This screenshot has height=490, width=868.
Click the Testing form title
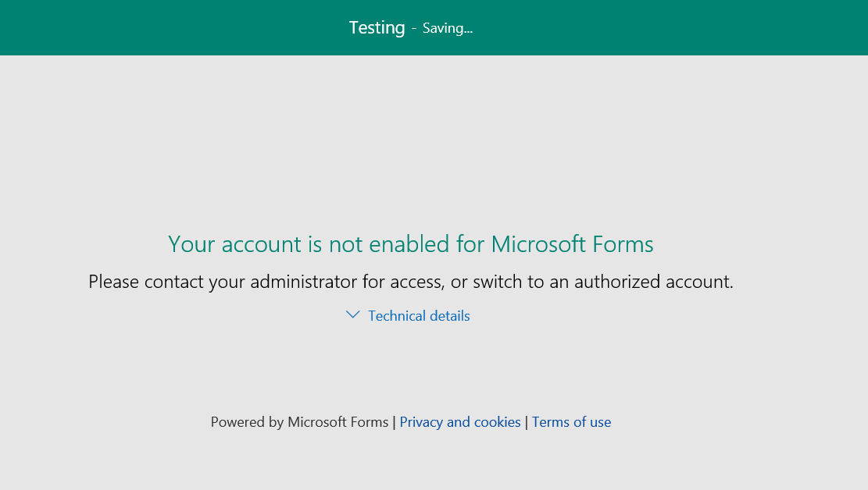point(377,27)
